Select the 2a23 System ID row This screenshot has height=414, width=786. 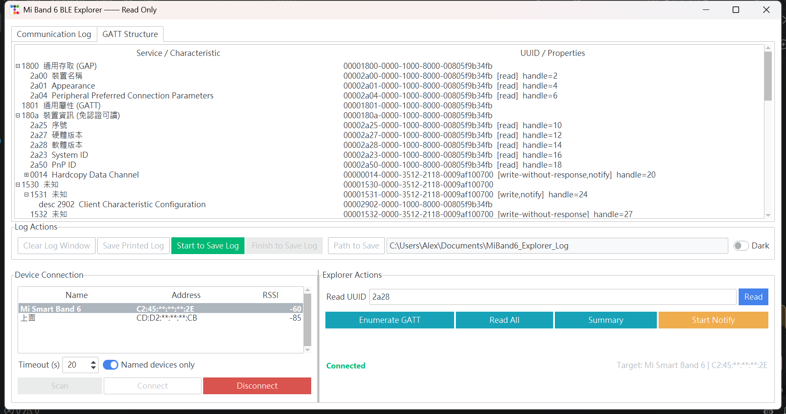(389, 155)
